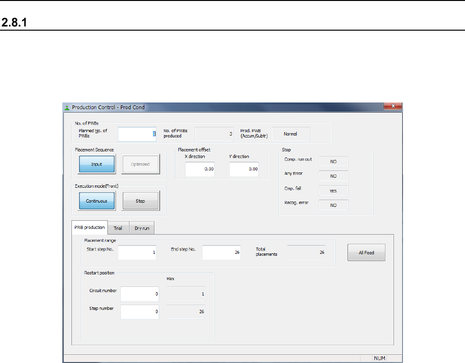The image size is (465, 363).
Task: Toggle the Recog. error stop setting
Action: click(x=333, y=205)
